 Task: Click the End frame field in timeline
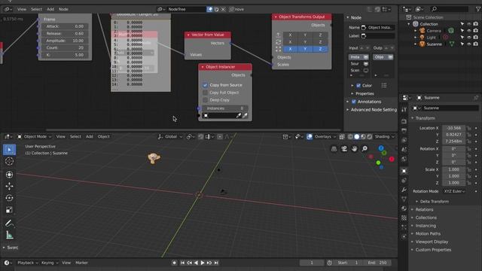coord(377,263)
